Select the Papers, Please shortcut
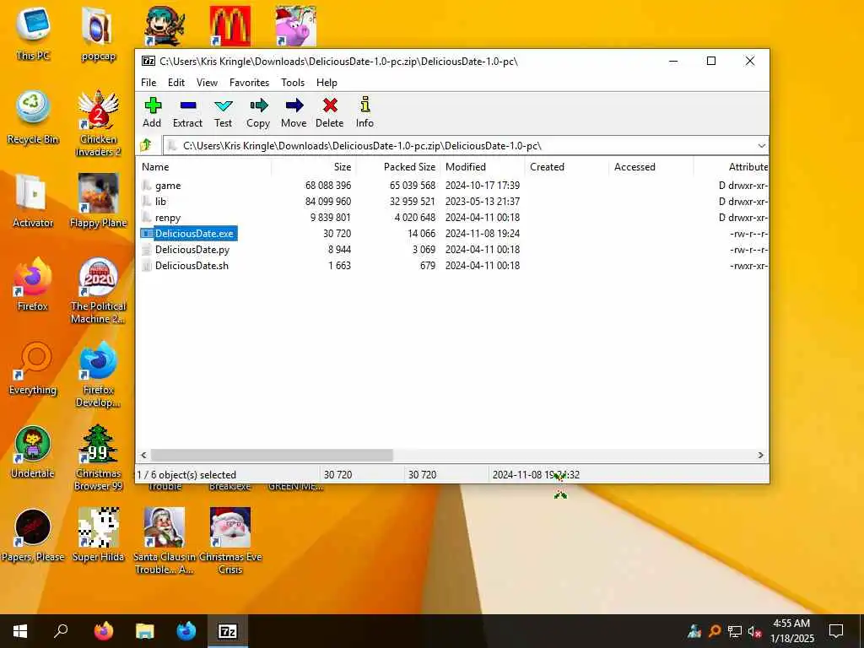The width and height of the screenshot is (864, 648). 33,534
